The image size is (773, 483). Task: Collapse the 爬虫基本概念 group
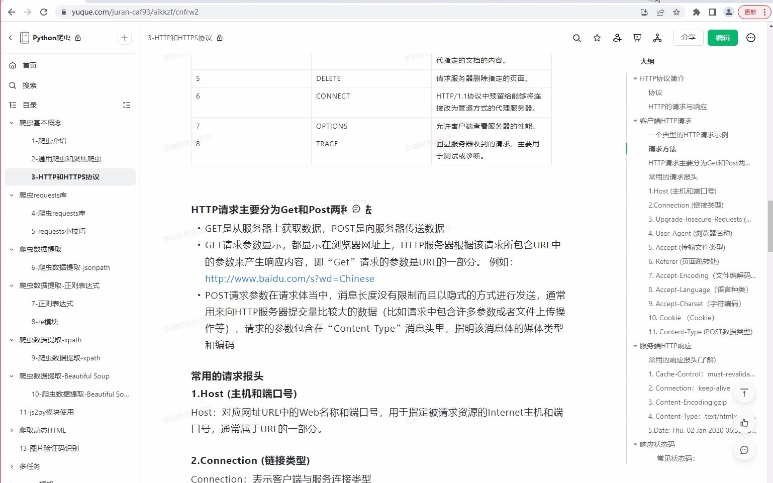[12, 123]
